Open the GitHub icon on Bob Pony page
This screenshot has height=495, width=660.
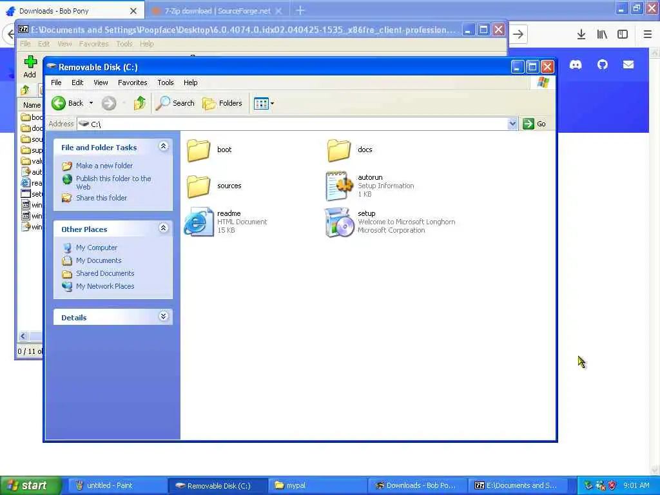pos(603,64)
